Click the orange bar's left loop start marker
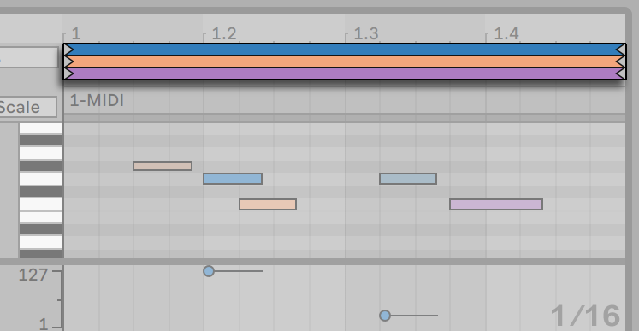Viewport: 639px width, 331px height. pos(68,62)
